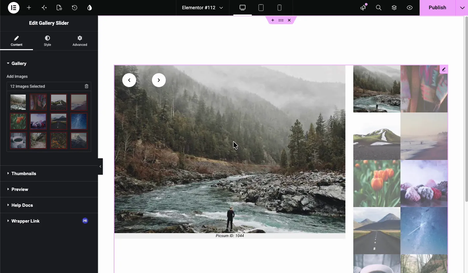Go to the next slide arrow
The image size is (468, 273).
pyautogui.click(x=159, y=80)
